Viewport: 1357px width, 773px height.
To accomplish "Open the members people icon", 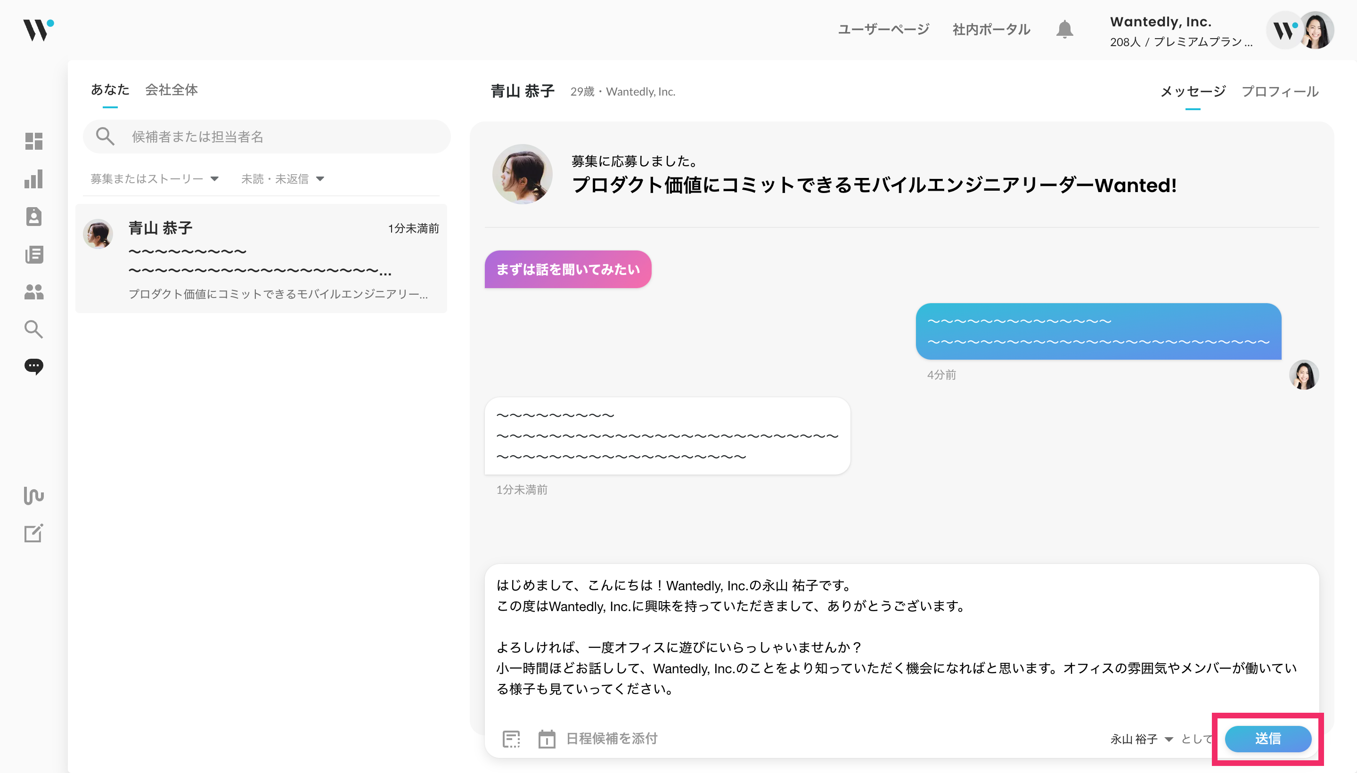I will pos(33,291).
